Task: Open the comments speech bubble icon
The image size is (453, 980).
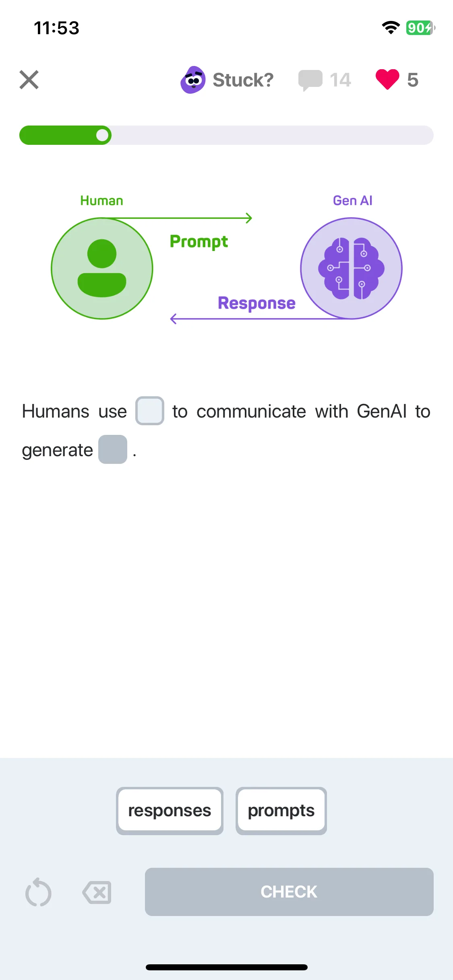Action: tap(310, 80)
